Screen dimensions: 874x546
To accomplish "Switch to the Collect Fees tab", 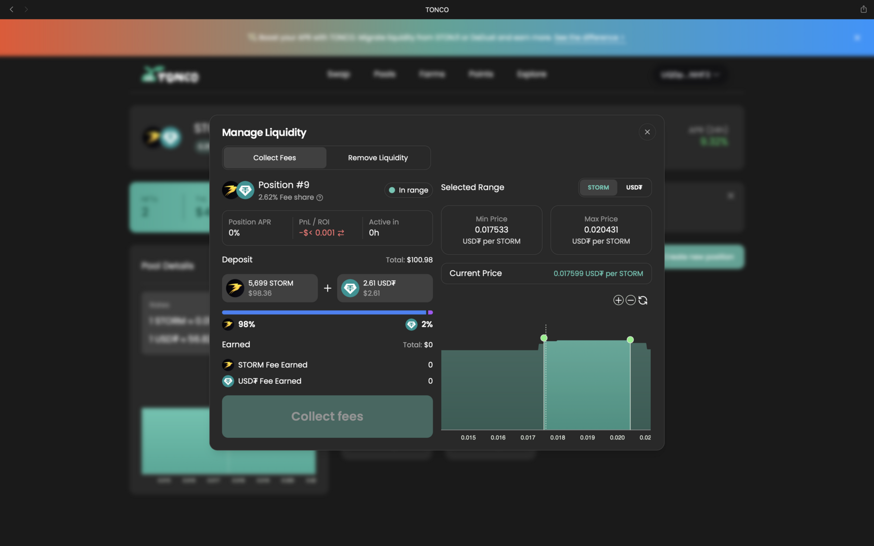I will 275,158.
